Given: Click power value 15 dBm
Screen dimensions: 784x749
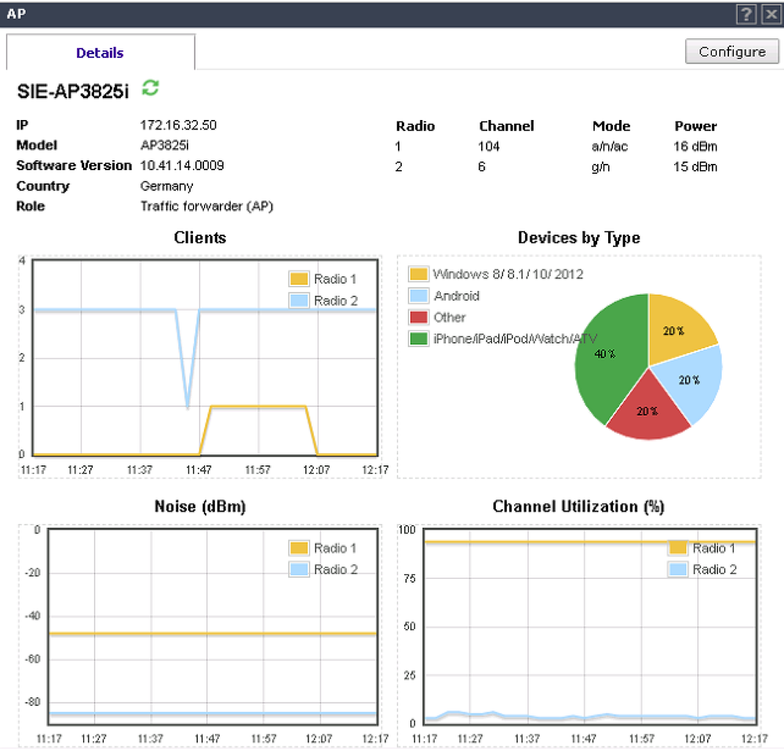Looking at the screenshot, I should pyautogui.click(x=695, y=166).
